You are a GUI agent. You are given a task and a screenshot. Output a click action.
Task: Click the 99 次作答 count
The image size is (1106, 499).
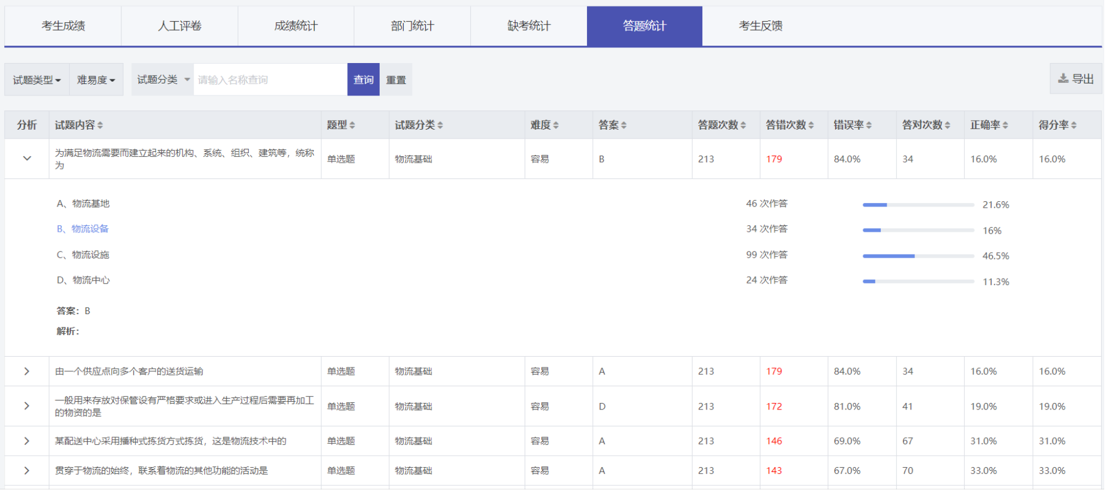coord(767,255)
